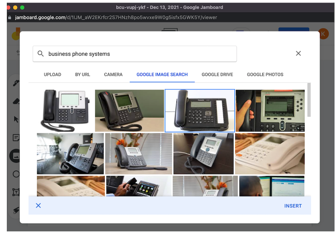The height and width of the screenshot is (234, 335).
Task: Choose the white phone image thumbnail
Action: [x=270, y=154]
